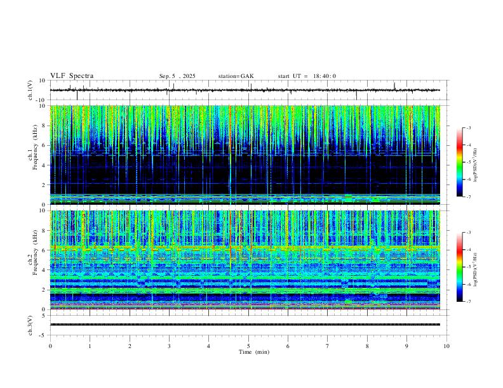Click the "-5" tick on ch.3(V) axis
503x388 pixels.
[43, 335]
